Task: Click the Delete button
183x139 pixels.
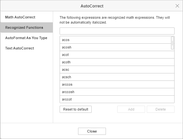Action: [x=161, y=109]
